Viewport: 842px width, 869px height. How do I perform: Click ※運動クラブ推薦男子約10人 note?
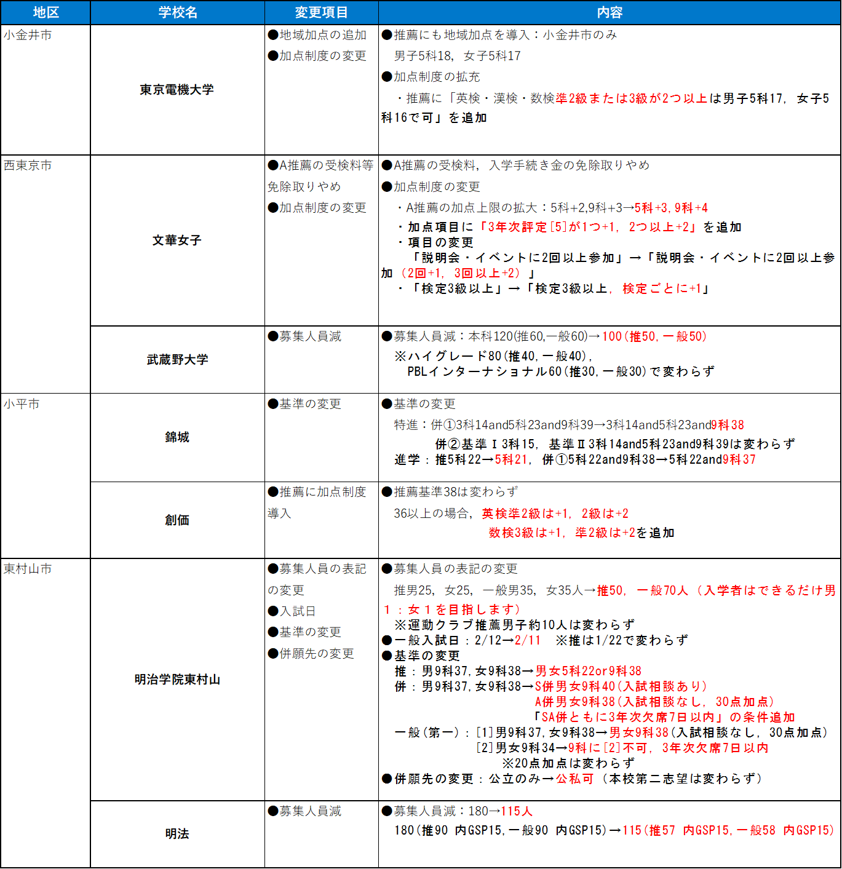click(515, 625)
